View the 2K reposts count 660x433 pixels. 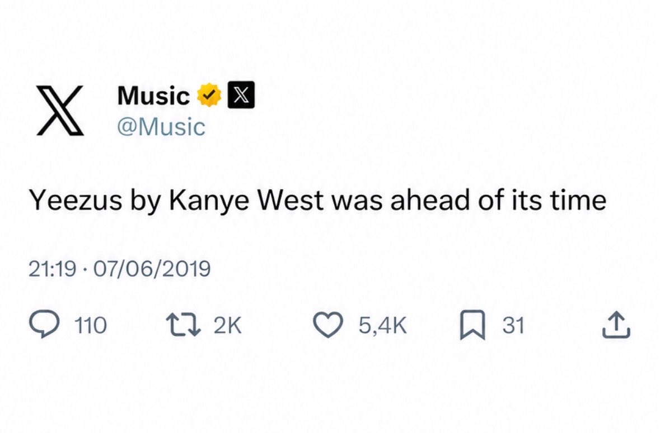[x=228, y=326]
